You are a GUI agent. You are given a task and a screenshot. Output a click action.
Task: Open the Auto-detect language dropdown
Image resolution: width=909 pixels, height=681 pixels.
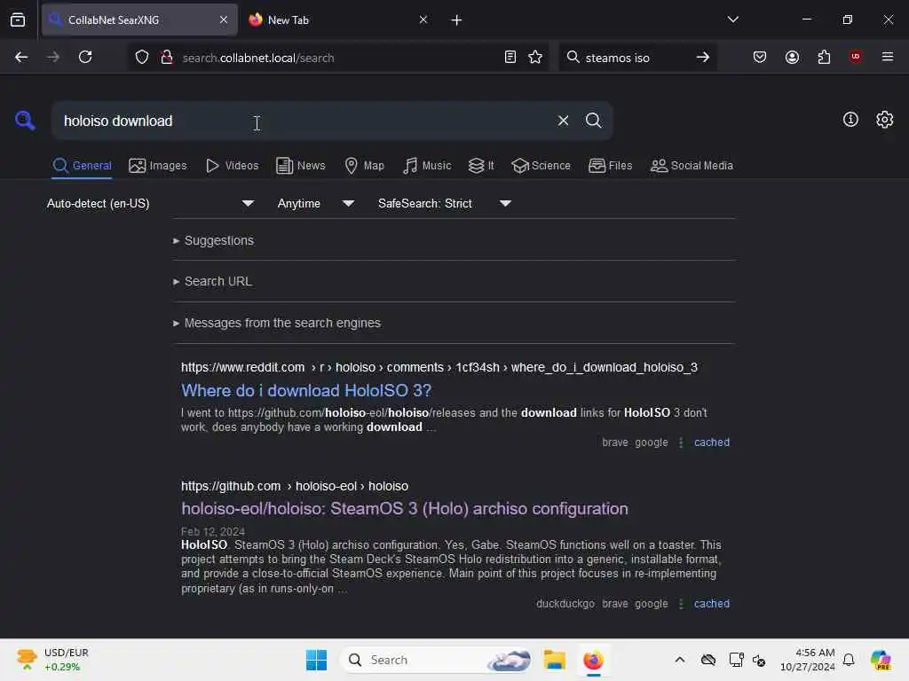[x=150, y=203]
